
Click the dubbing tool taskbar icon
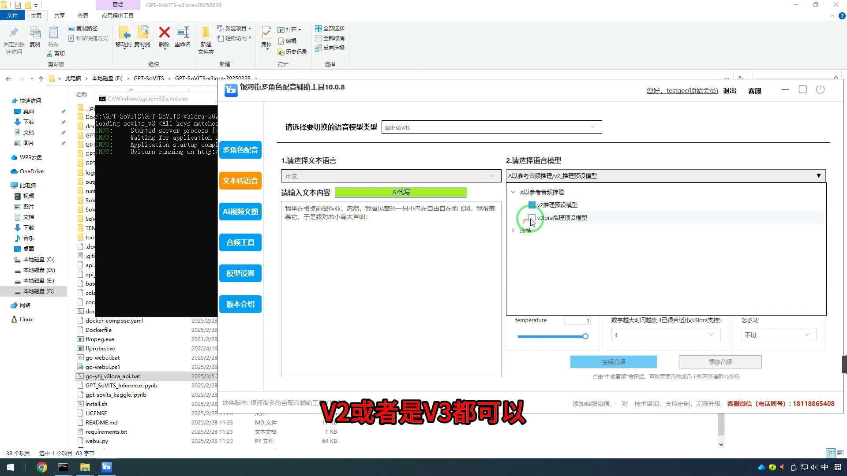[107, 467]
